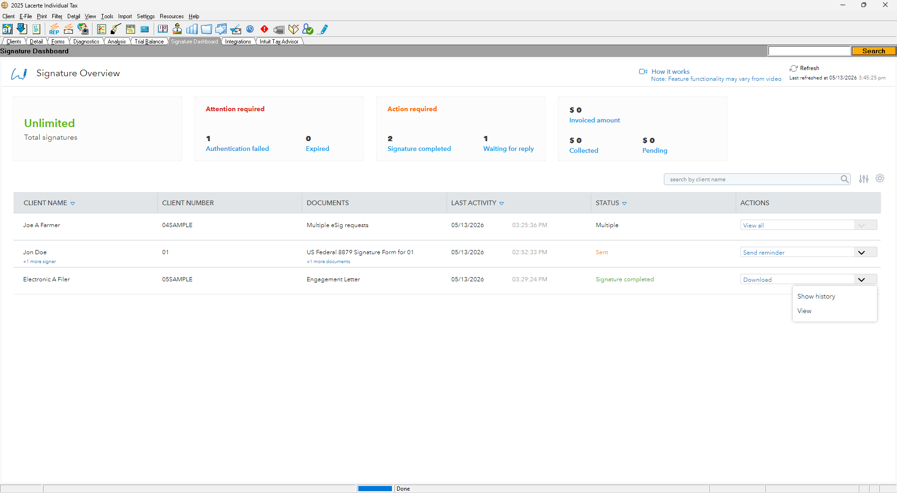This screenshot has height=493, width=897.
Task: Switch to the Trial Balance tab
Action: point(149,42)
